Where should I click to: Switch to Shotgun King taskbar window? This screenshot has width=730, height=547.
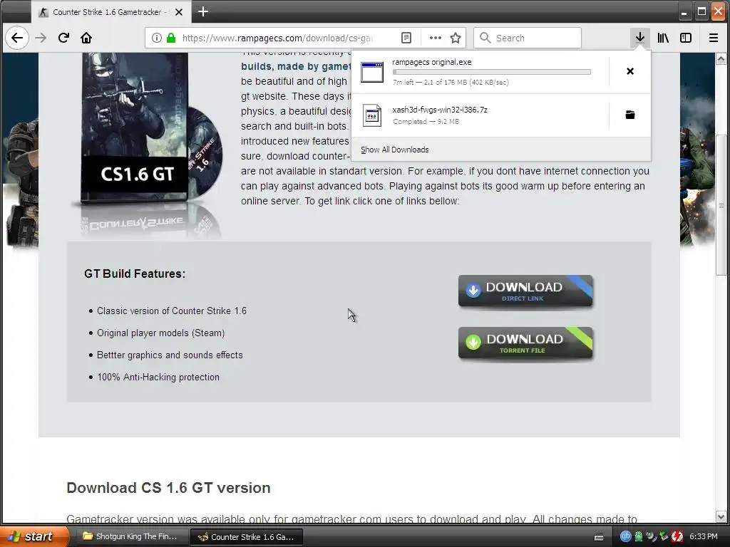tap(131, 537)
